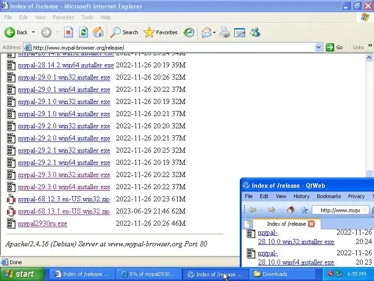Image resolution: width=374 pixels, height=281 pixels.
Task: Click the QtWeb new tab page icon
Action: [247, 224]
